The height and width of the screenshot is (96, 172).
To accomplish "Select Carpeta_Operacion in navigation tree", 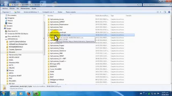I will tap(15, 50).
